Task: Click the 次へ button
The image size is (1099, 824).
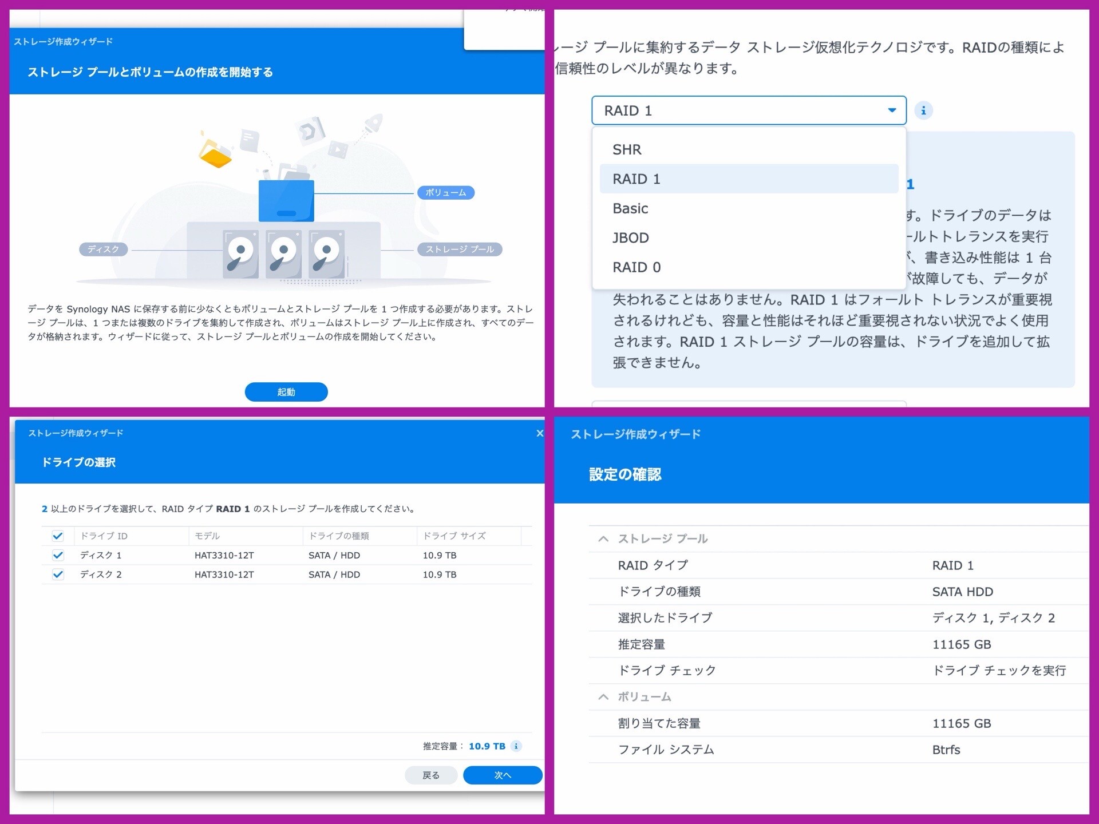Action: 502,775
